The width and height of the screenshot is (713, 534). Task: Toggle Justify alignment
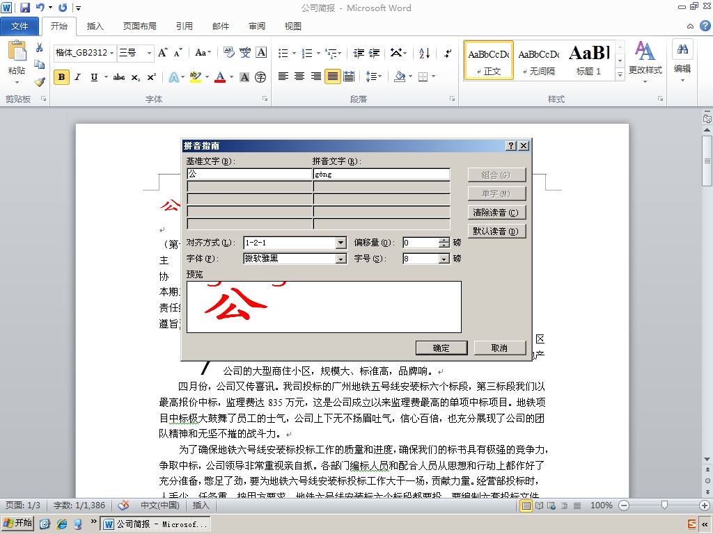(332, 76)
